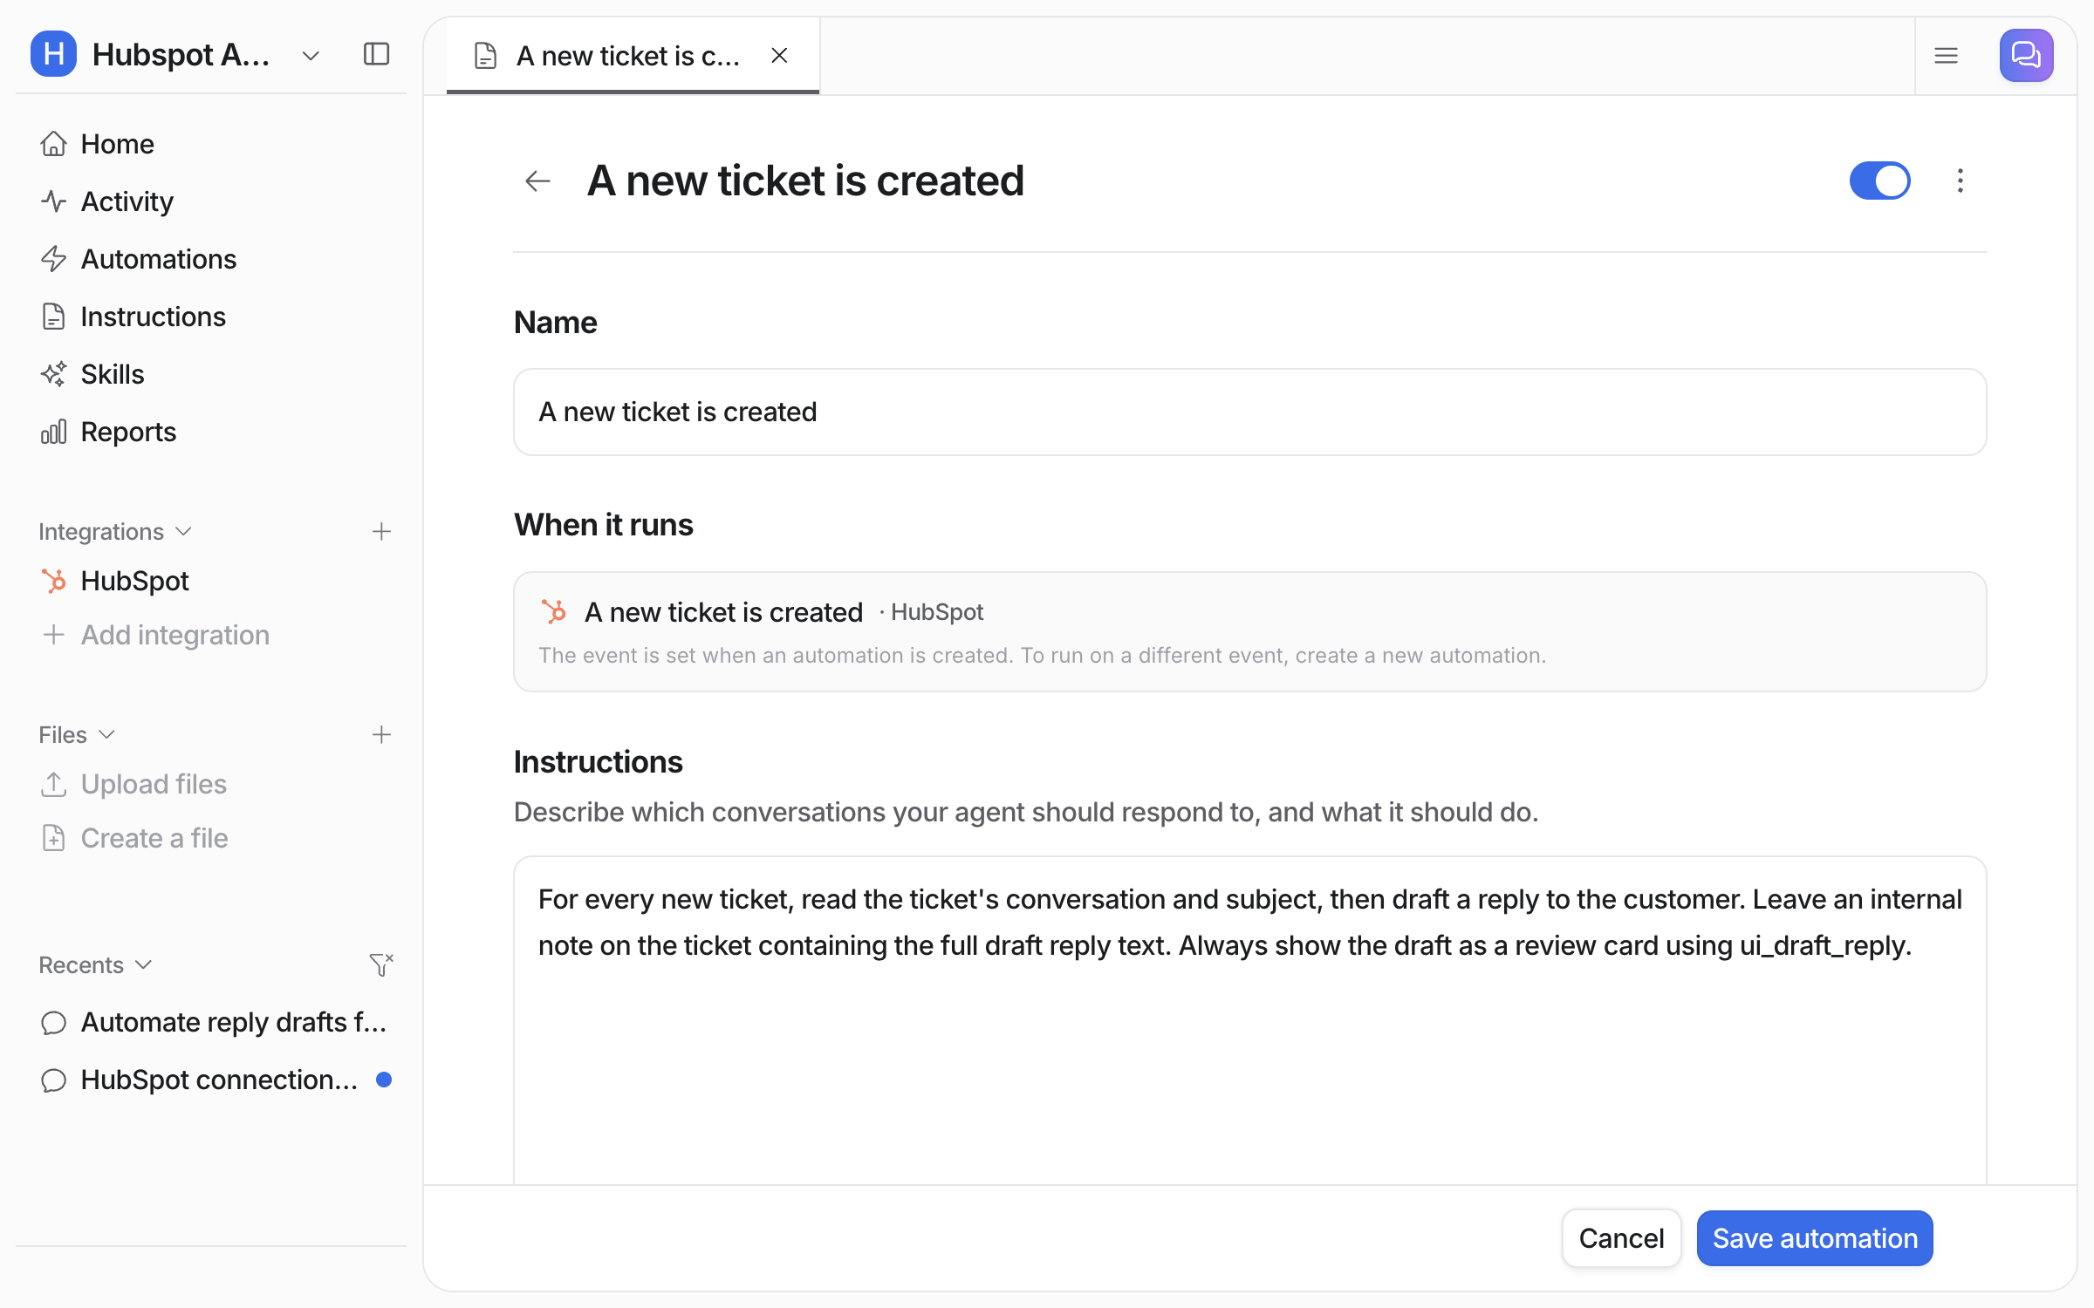Click the HubSpot logo in trigger card
The width and height of the screenshot is (2094, 1308).
pyautogui.click(x=553, y=611)
